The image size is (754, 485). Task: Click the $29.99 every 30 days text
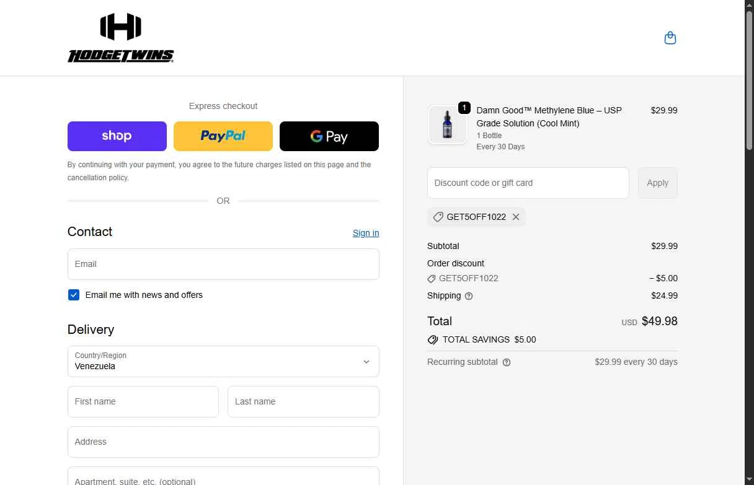click(636, 362)
